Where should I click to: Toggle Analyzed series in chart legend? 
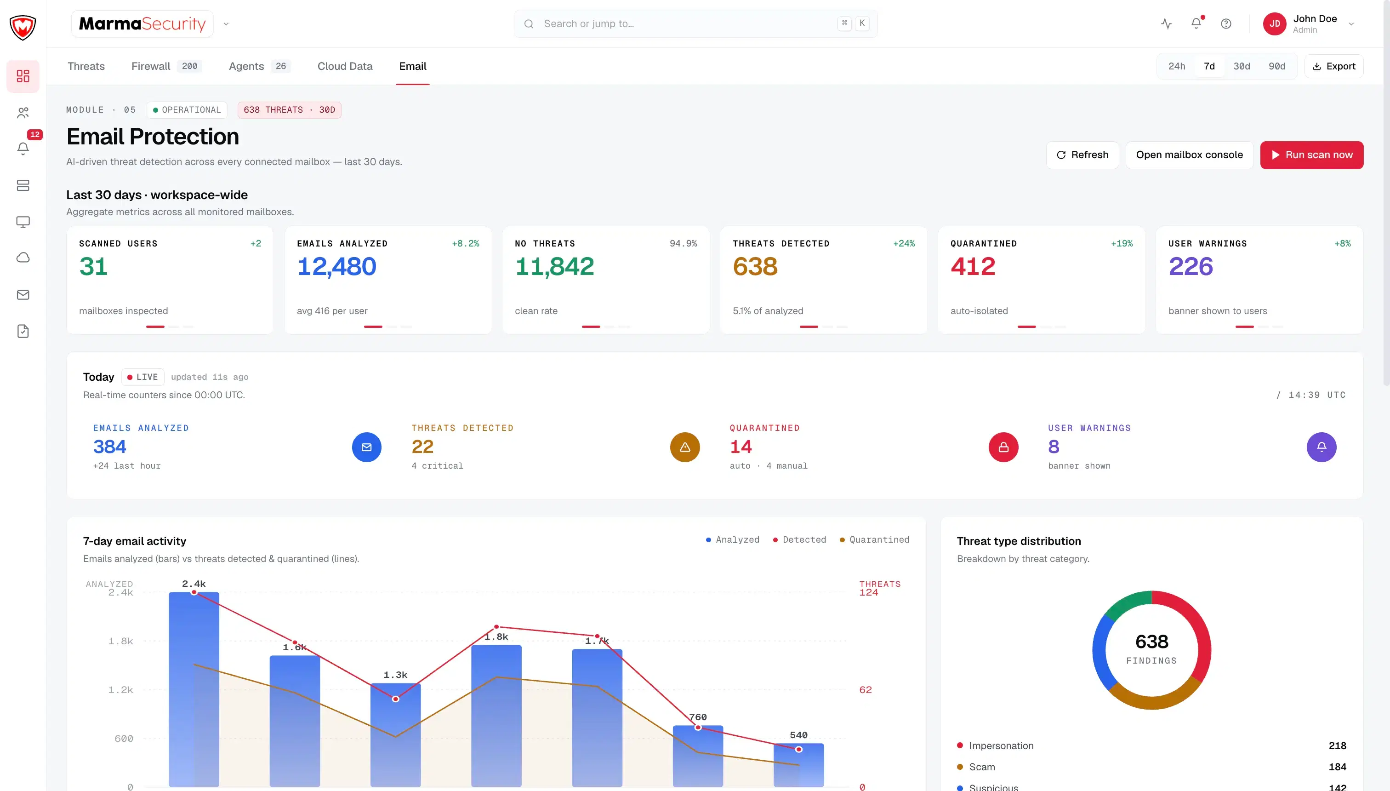[733, 539]
